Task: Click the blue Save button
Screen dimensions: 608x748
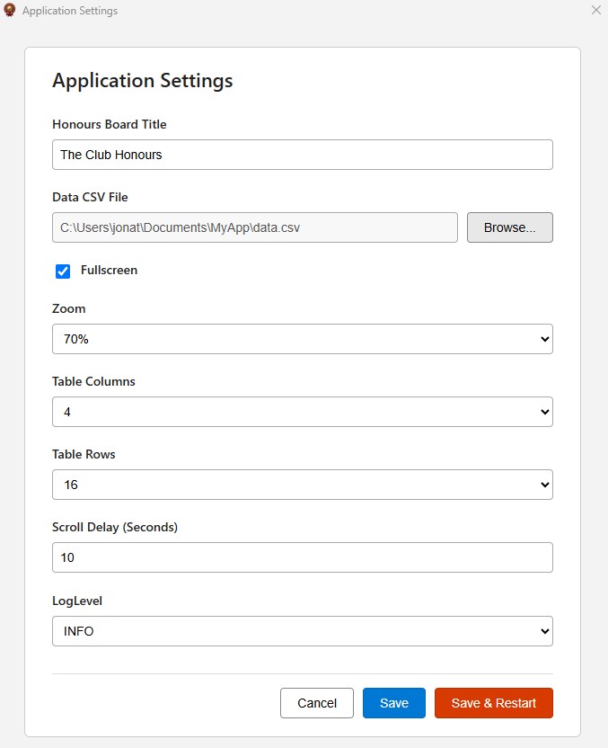Action: [x=394, y=703]
